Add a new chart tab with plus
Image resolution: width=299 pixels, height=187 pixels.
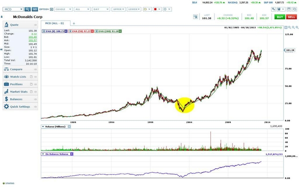click(74, 23)
